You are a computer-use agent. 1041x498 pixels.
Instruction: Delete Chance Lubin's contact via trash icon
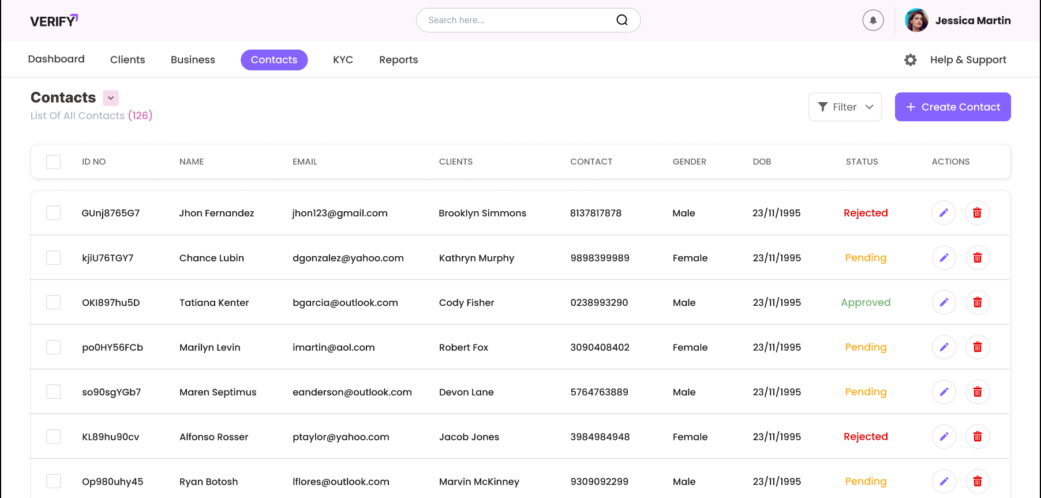pos(977,258)
